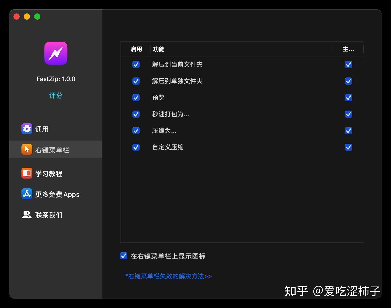Image resolution: width=391 pixels, height=308 pixels.
Task: Open the 右键菜单栏失效的解决方法 link
Action: [168, 276]
